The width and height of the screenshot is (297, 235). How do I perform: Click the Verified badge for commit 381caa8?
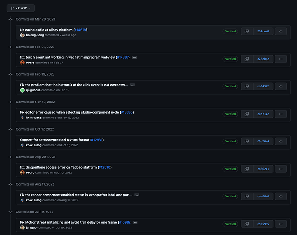click(230, 31)
